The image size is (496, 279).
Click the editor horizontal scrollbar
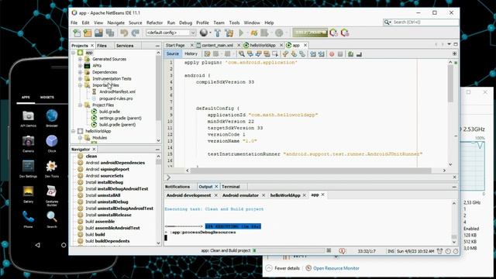311,170
